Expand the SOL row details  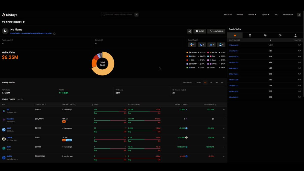[x=224, y=110]
